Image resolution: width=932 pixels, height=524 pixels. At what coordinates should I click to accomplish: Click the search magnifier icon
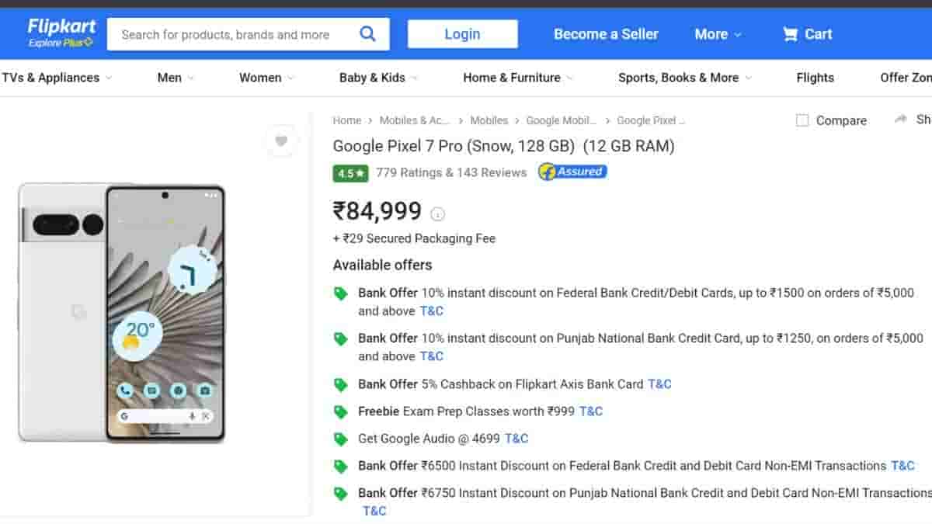tap(367, 34)
